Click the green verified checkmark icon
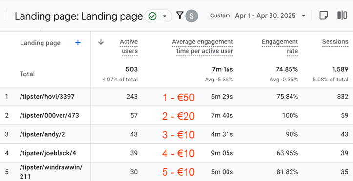Image resolution: width=353 pixels, height=181 pixels. click(153, 16)
